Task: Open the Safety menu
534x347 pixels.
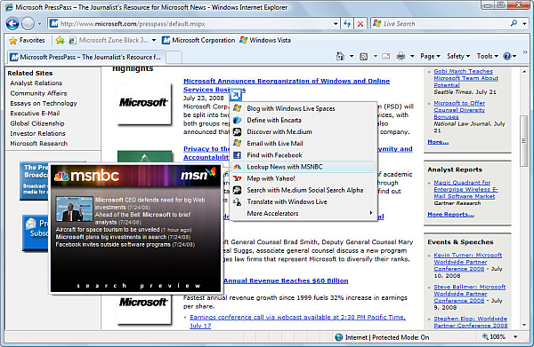Action: click(x=458, y=57)
